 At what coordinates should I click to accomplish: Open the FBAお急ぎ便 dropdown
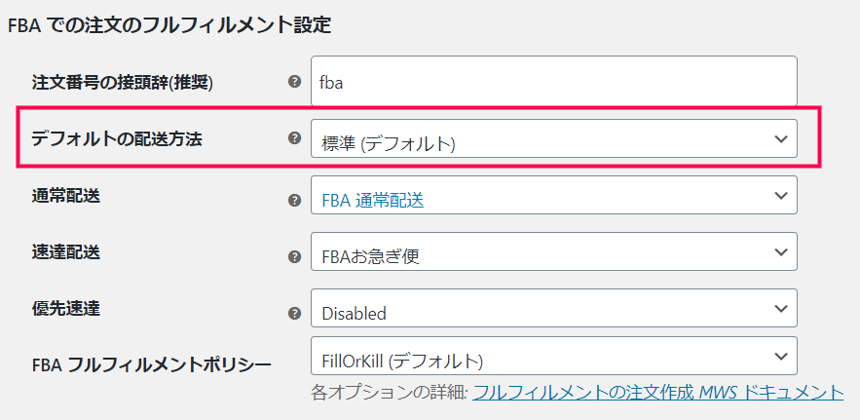[554, 251]
